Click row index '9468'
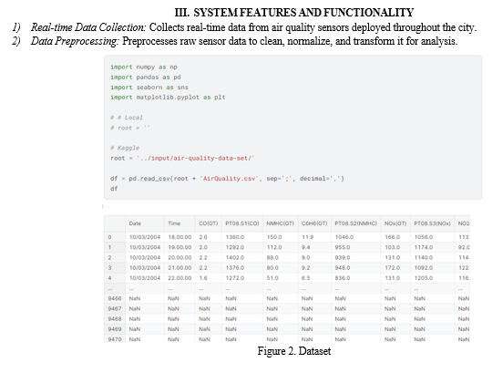This screenshot has height=373, width=503. click(x=115, y=319)
